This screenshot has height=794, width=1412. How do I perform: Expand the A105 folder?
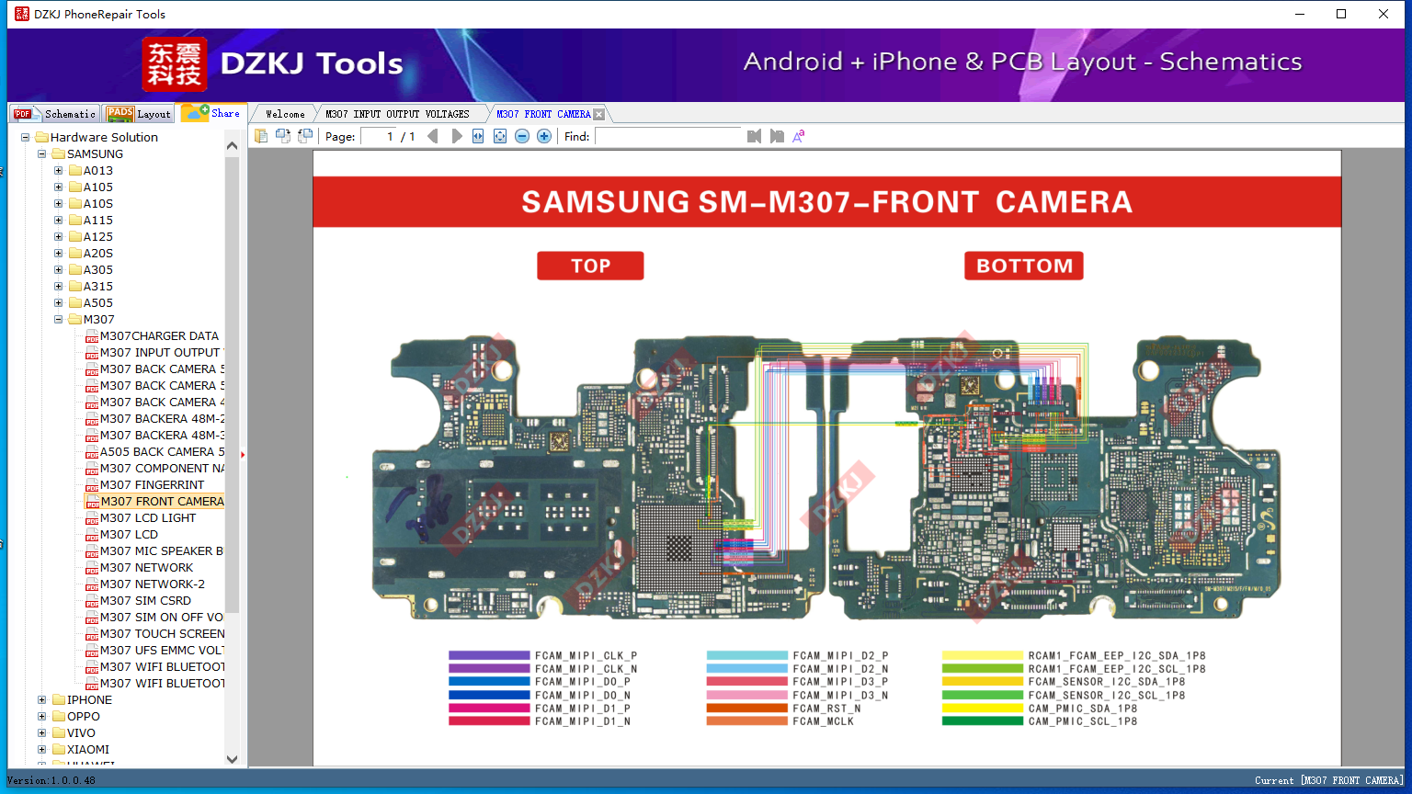point(58,187)
